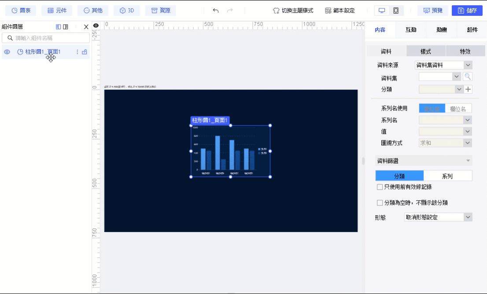The width and height of the screenshot is (487, 294).
Task: Click the 柱形圖1_頁面1 canvas label
Action: [210, 120]
